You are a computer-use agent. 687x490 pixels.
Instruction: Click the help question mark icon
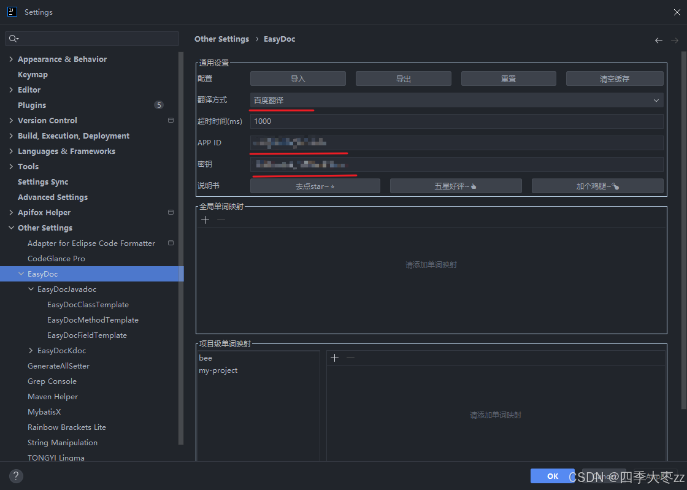(x=16, y=476)
